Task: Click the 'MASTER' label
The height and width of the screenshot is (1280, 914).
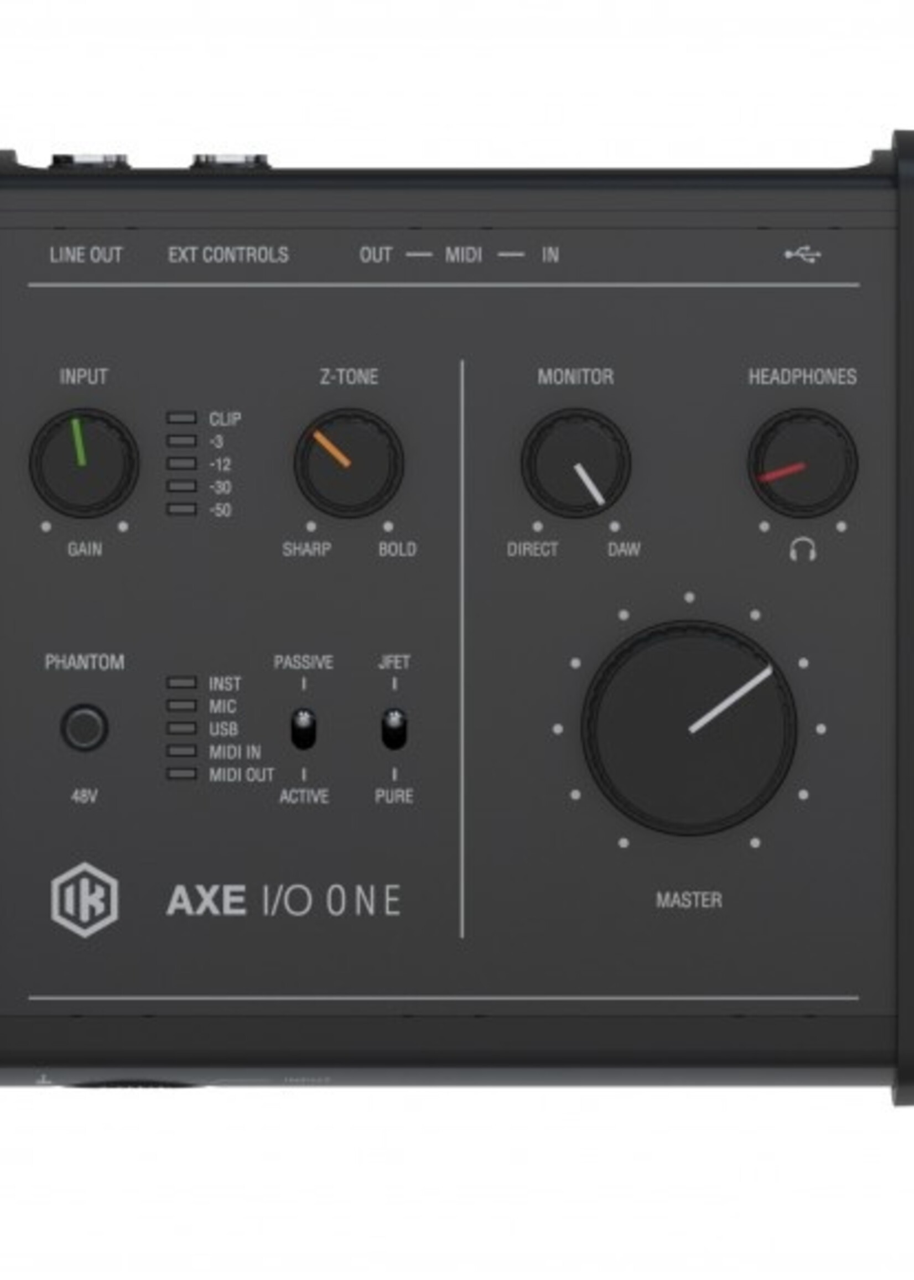Action: (x=689, y=900)
